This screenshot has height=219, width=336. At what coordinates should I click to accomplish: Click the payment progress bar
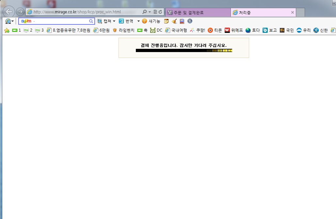[x=184, y=50]
